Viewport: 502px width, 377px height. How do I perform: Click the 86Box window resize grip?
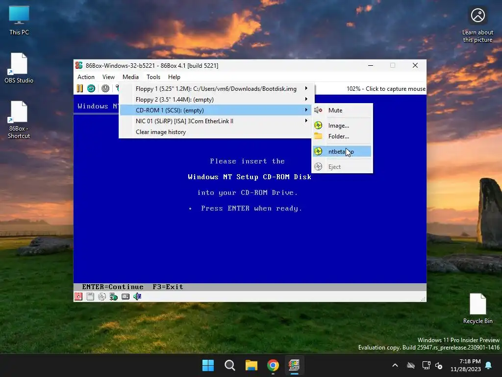click(x=423, y=298)
